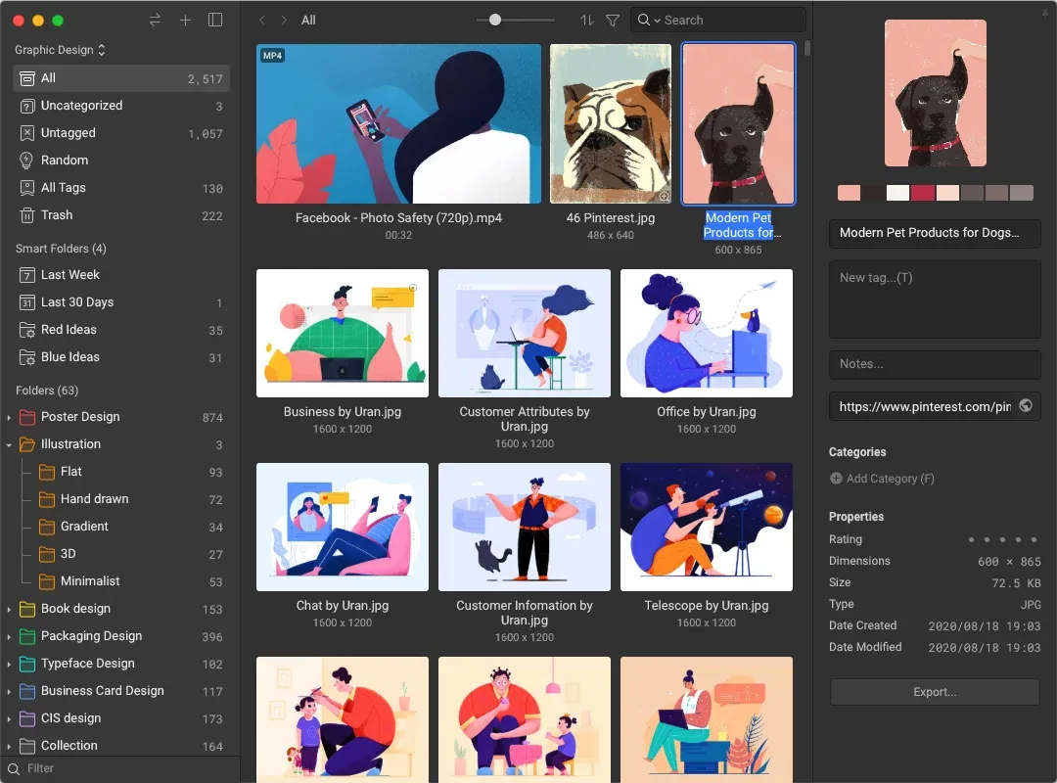Select the Uncategorized item icon
The height and width of the screenshot is (783, 1057).
[x=27, y=106]
